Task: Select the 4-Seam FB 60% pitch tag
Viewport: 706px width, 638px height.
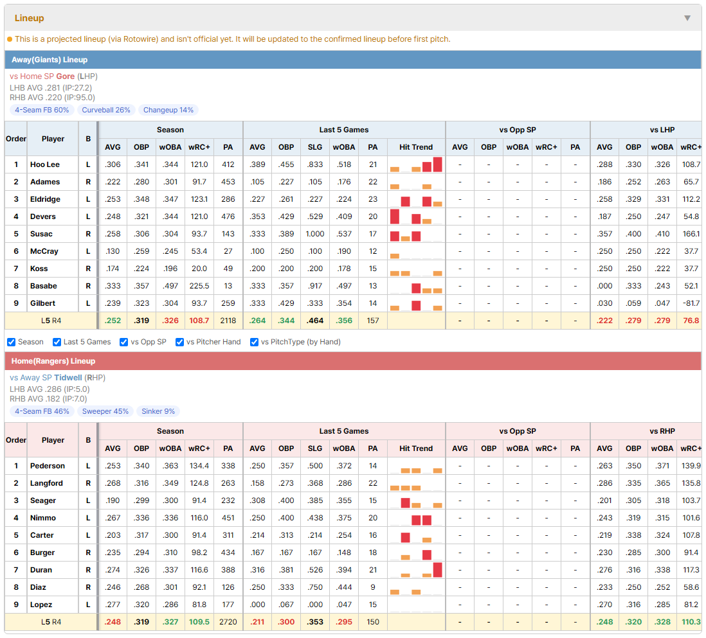Action: click(42, 111)
